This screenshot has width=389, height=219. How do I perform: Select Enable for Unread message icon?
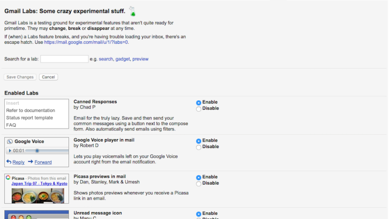tap(198, 214)
